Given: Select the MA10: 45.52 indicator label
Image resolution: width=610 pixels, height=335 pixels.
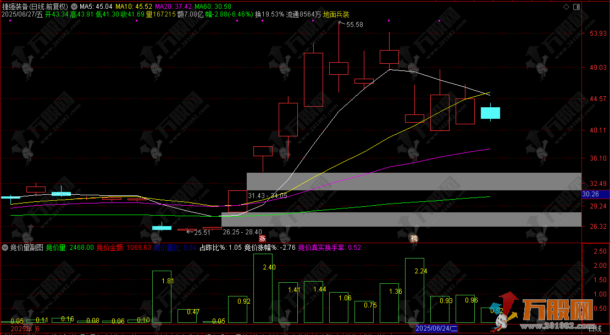Looking at the screenshot, I should (134, 7).
